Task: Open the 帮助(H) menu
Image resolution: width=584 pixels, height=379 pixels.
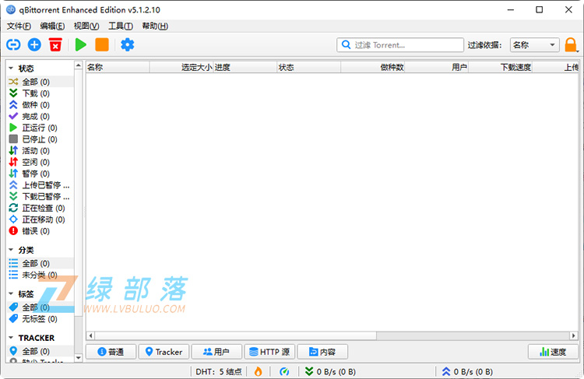Action: coord(155,26)
